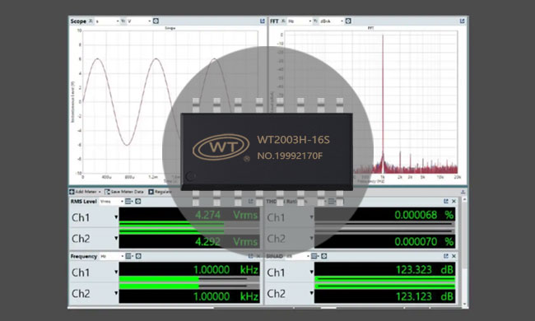Pop out the FFT graph window
Image resolution: width=535 pixels, height=321 pixels.
point(462,21)
